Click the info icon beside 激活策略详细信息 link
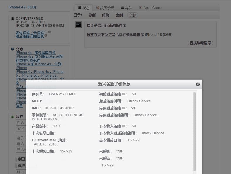231x174 pixels. click(x=46, y=35)
